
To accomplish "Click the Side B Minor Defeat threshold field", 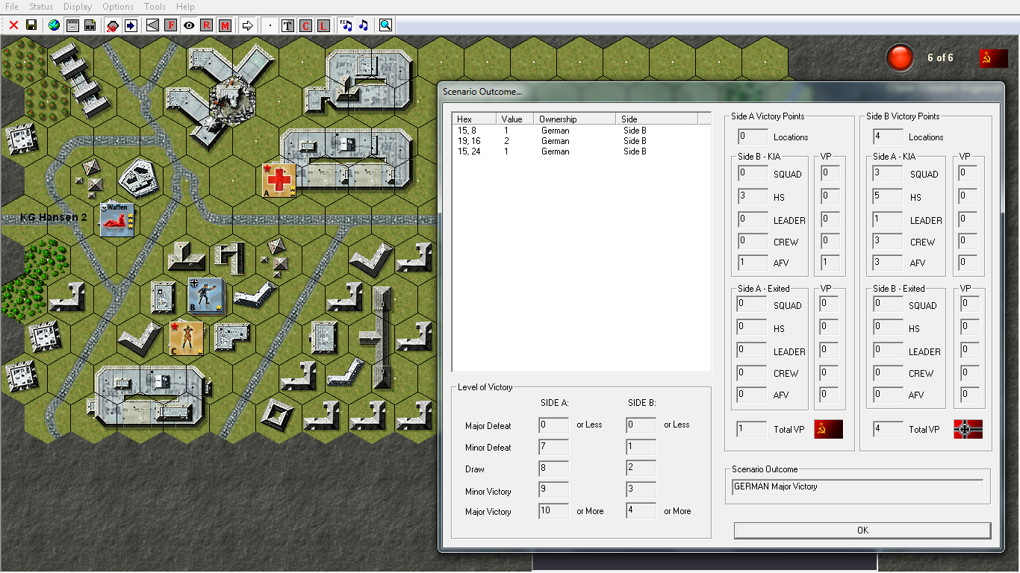I will point(641,448).
